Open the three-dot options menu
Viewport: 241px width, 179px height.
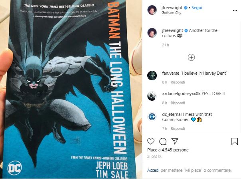[235, 10]
